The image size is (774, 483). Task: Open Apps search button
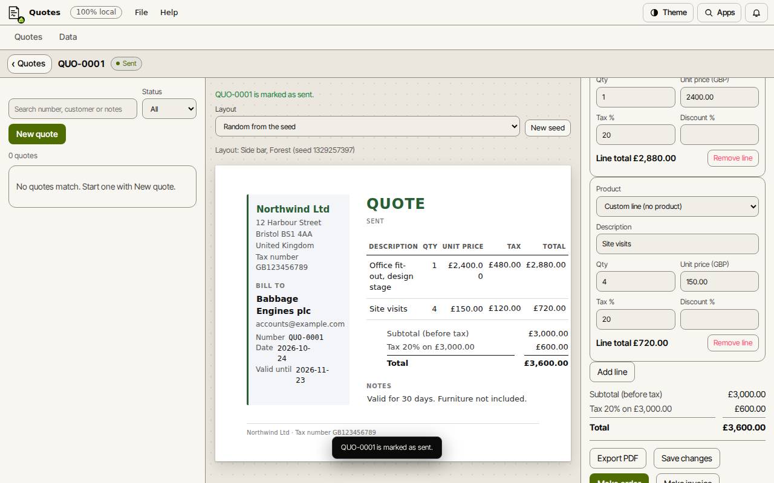click(719, 13)
